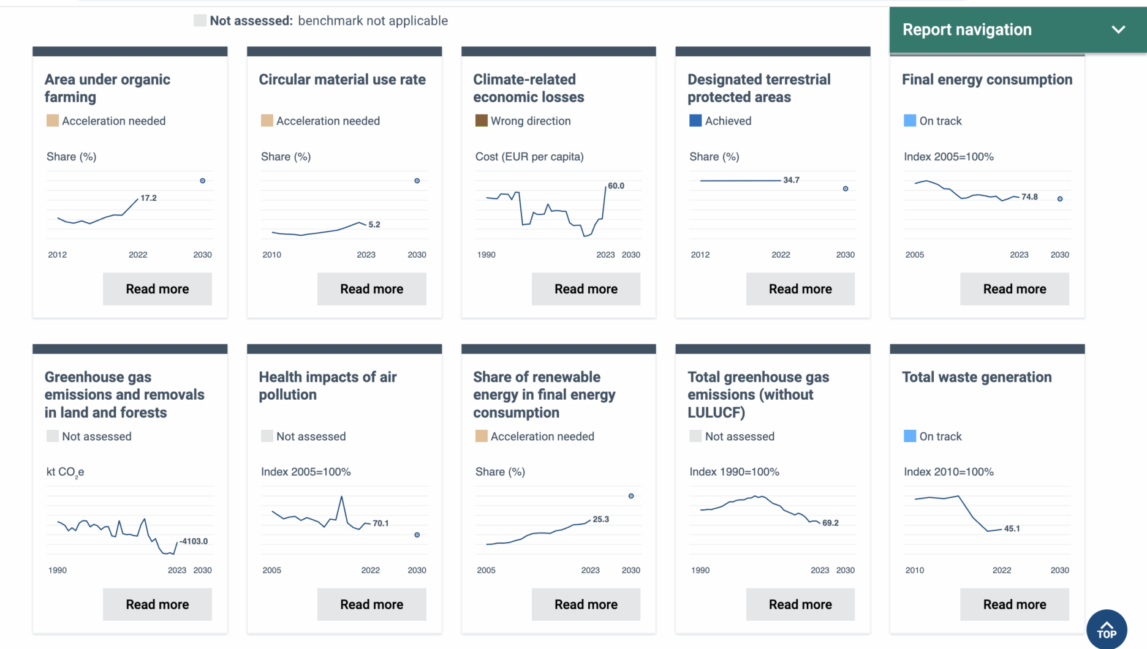Viewport: 1147px width, 649px height.
Task: Open Read more for Final energy consumption
Action: pyautogui.click(x=1014, y=289)
